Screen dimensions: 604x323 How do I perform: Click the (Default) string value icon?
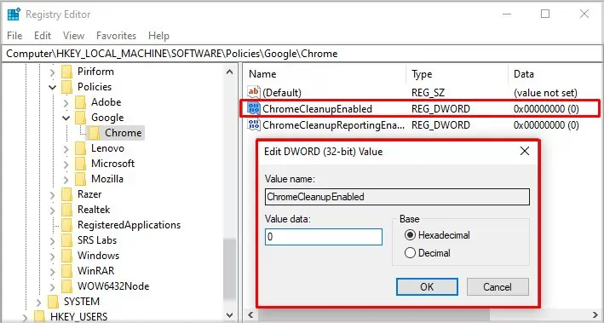[254, 92]
